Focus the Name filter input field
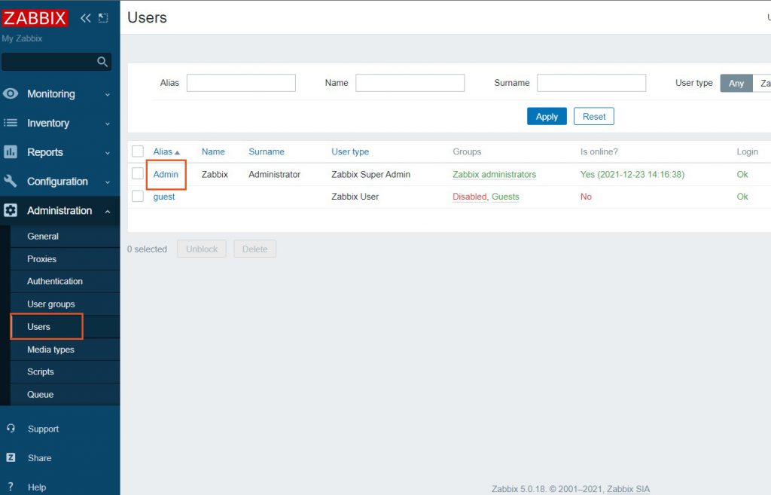Viewport: 771px width, 495px height. click(x=410, y=83)
